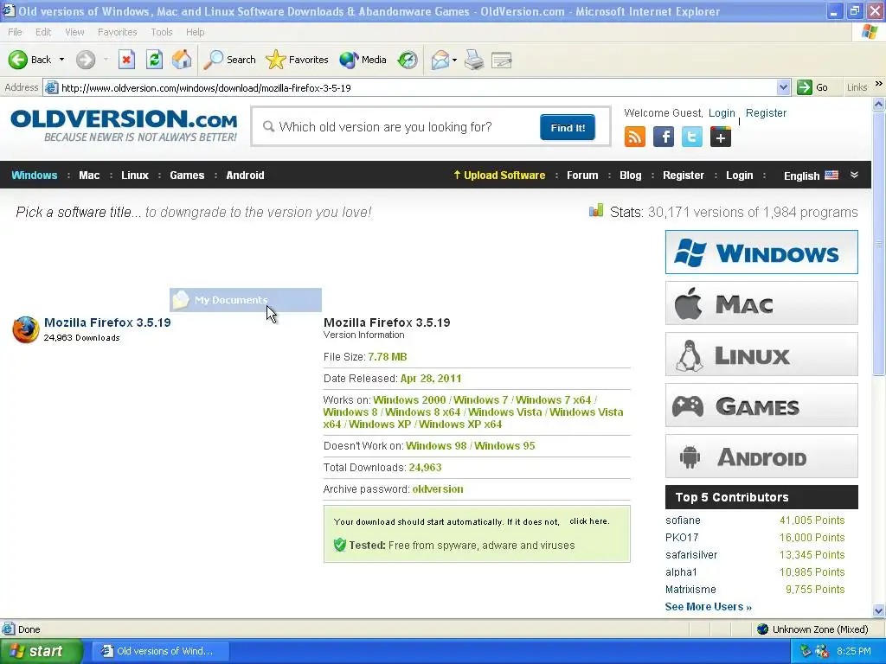
Task: Open the Forum link in nav bar
Action: (x=582, y=175)
